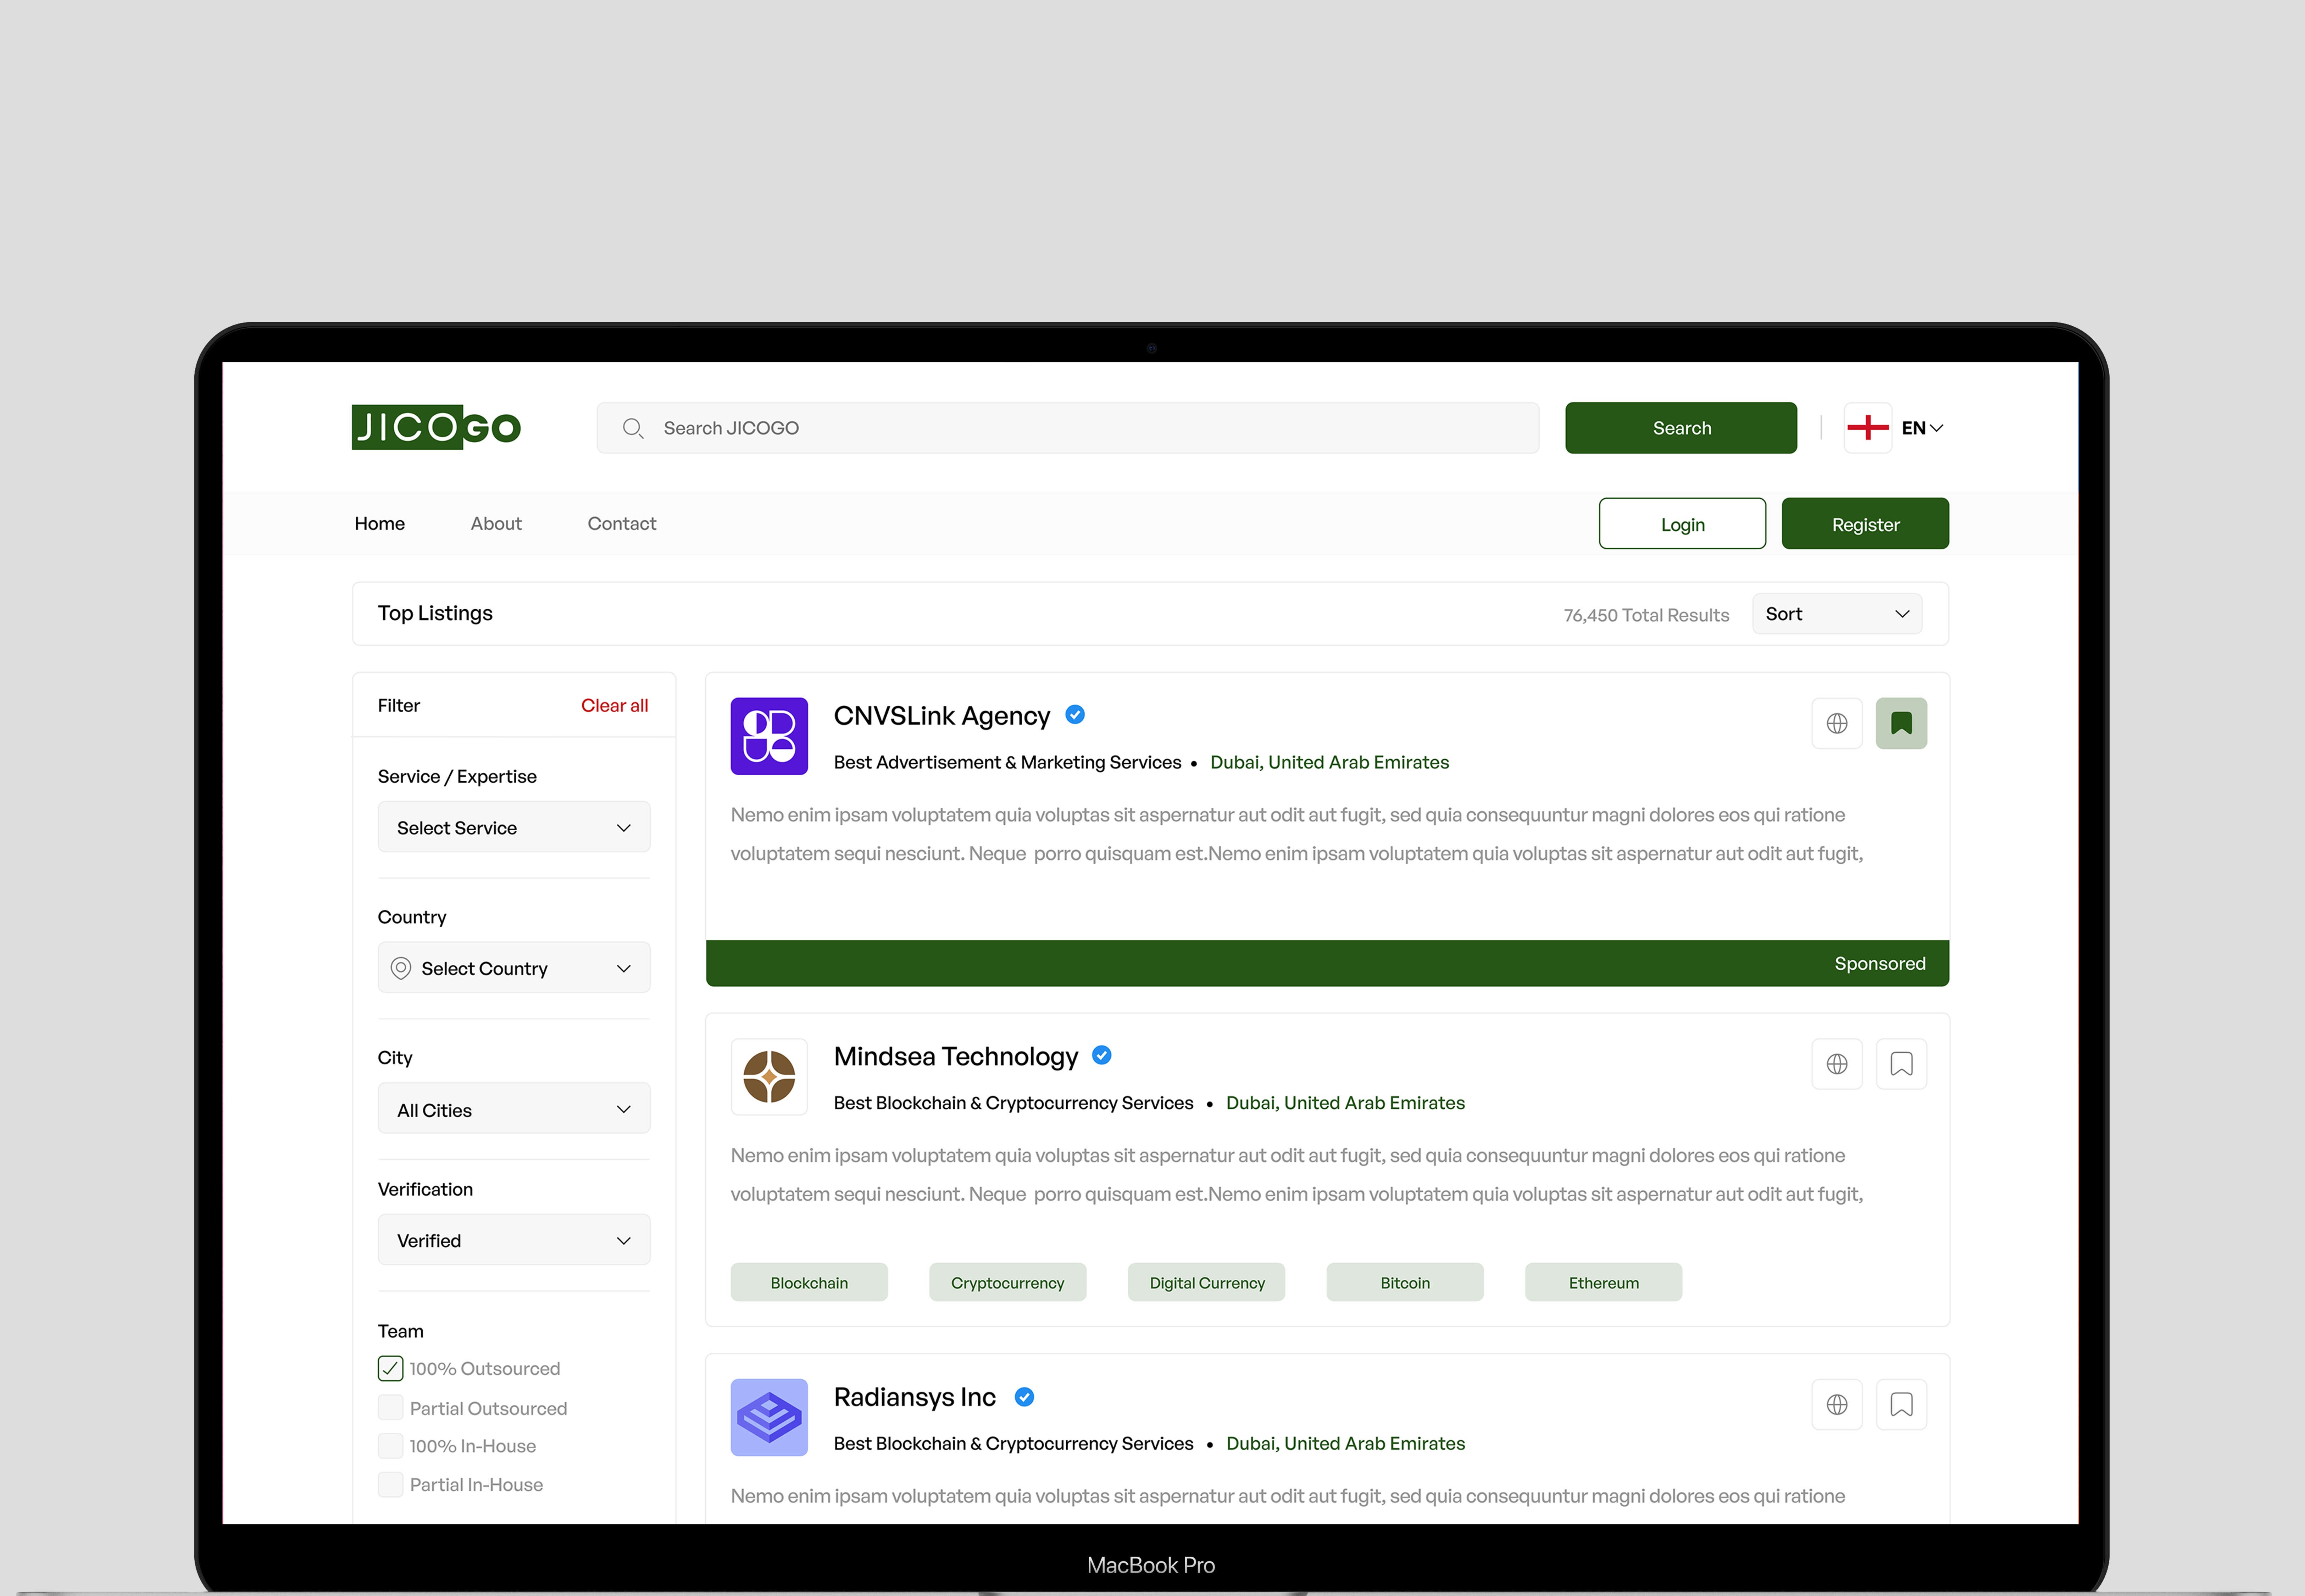Click the verified badge next to CNVSLink Agency
The image size is (2305, 1596).
[x=1076, y=714]
